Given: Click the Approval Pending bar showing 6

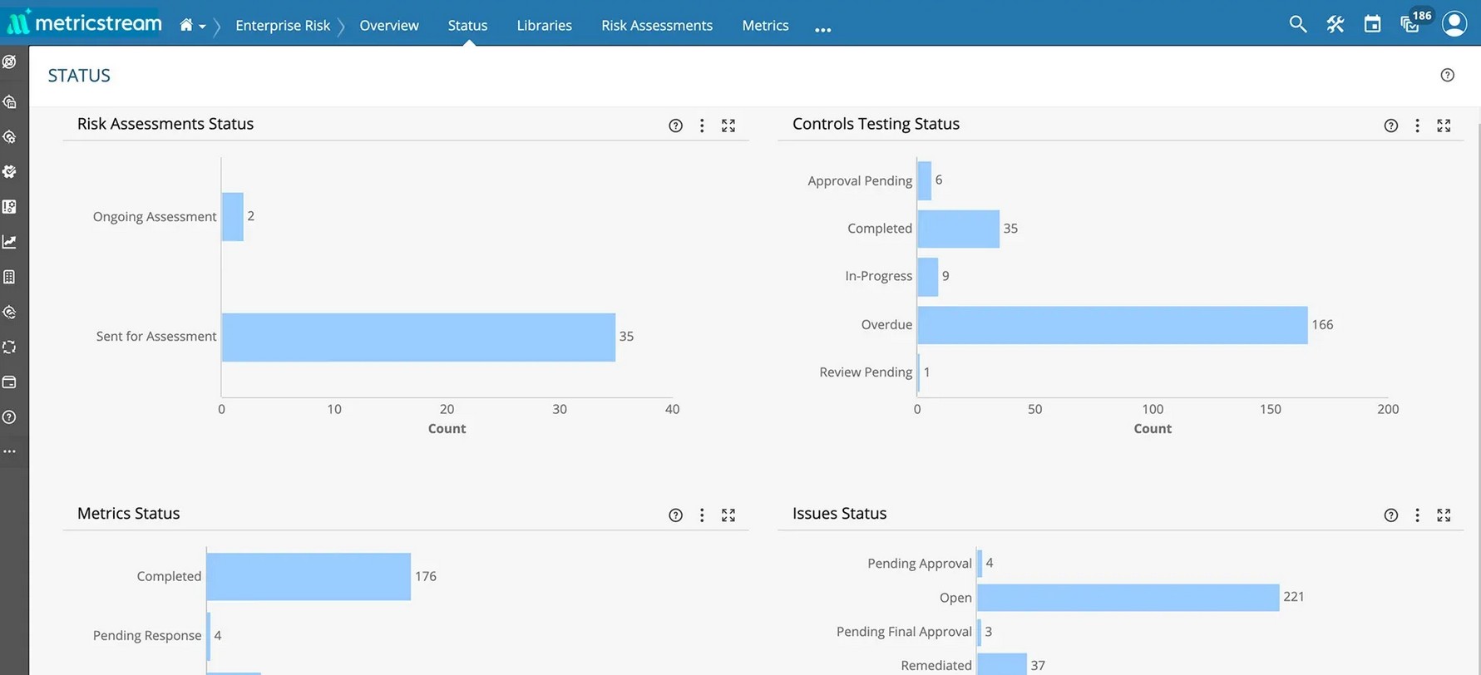Looking at the screenshot, I should point(925,180).
